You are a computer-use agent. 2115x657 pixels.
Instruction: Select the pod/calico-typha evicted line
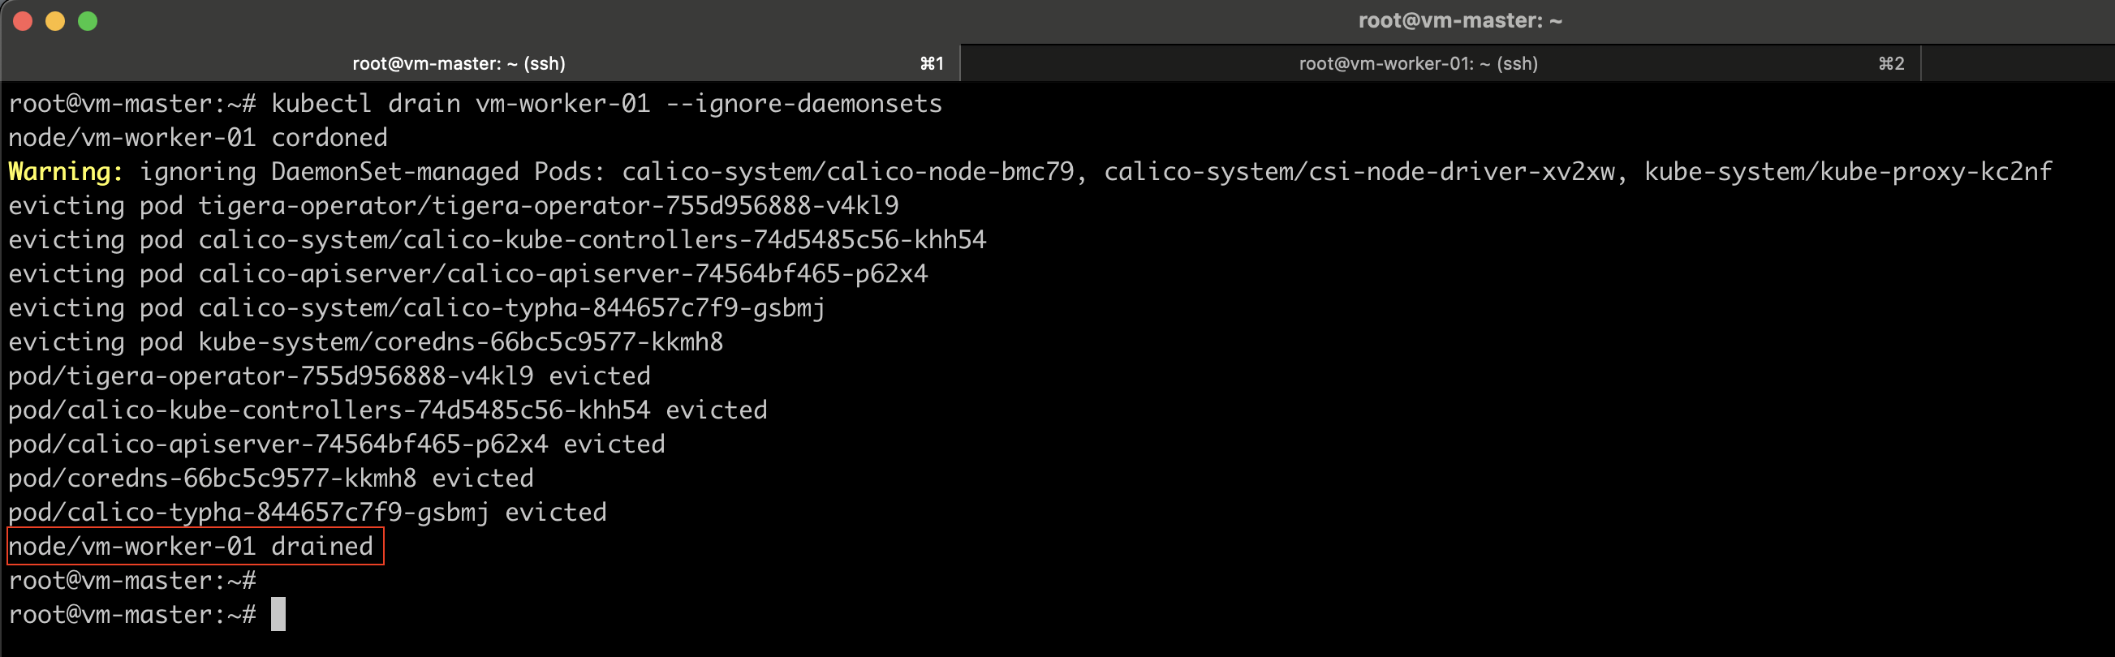(x=306, y=512)
